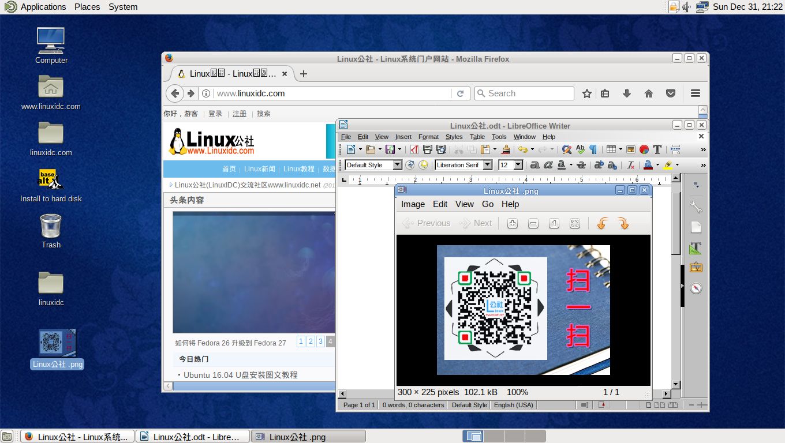Image resolution: width=785 pixels, height=443 pixels.
Task: Click the Linux新闻 navigation link
Action: (x=260, y=169)
